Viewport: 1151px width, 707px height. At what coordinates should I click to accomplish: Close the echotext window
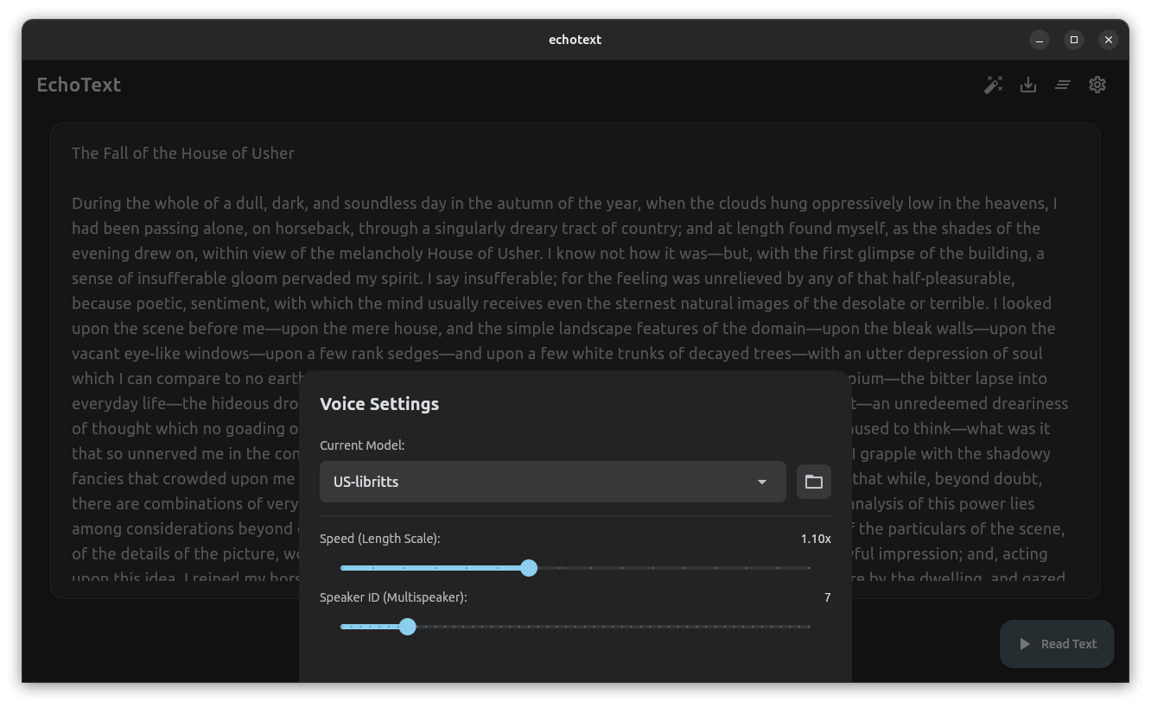(x=1109, y=40)
